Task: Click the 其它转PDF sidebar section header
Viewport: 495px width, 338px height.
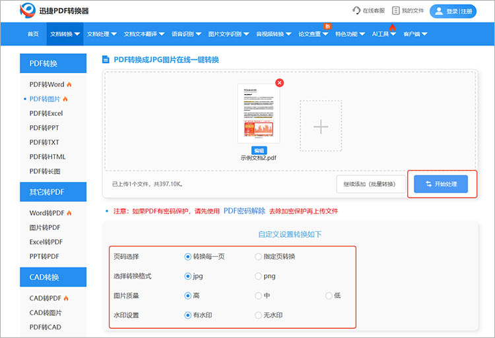Action: (x=53, y=192)
